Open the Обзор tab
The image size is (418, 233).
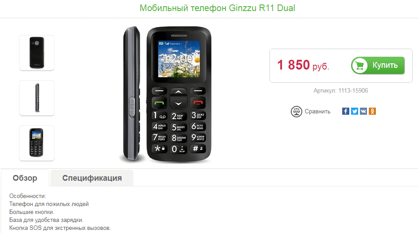tap(25, 178)
